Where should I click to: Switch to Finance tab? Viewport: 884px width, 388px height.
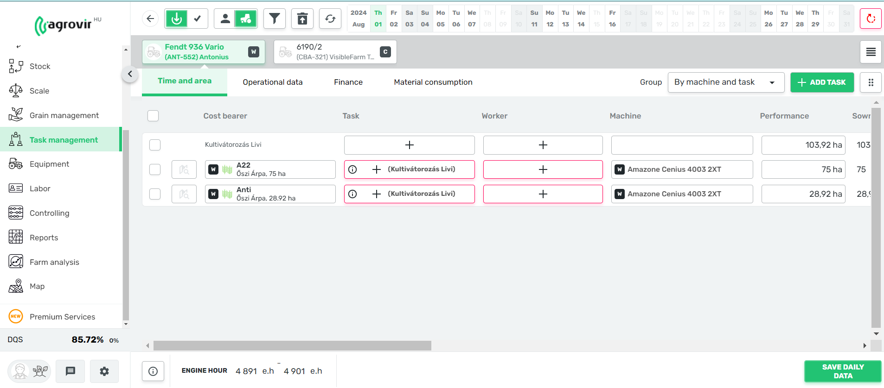(348, 82)
